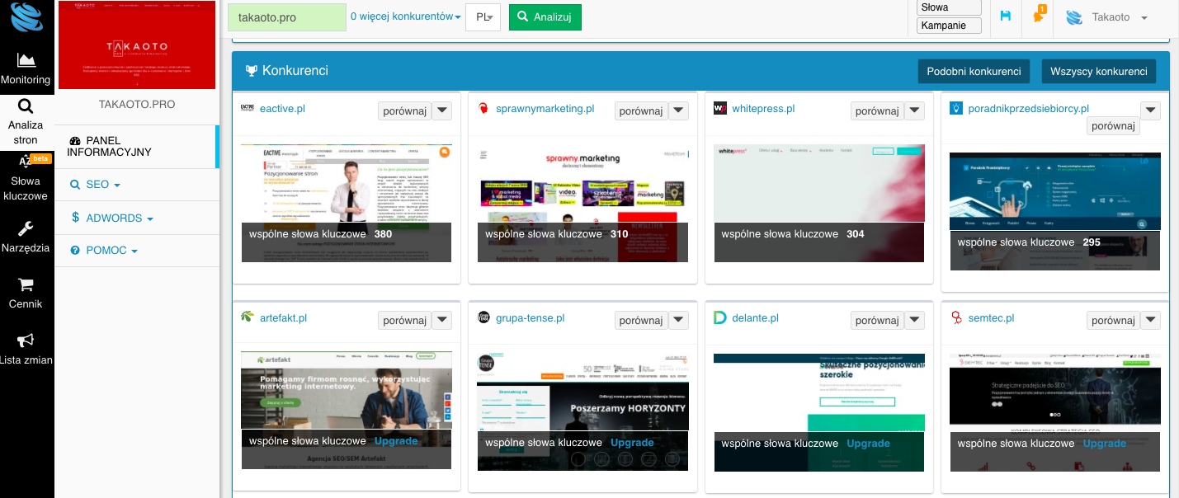Click porównaj for delante.pl
This screenshot has width=1179, height=498.
[x=876, y=320]
